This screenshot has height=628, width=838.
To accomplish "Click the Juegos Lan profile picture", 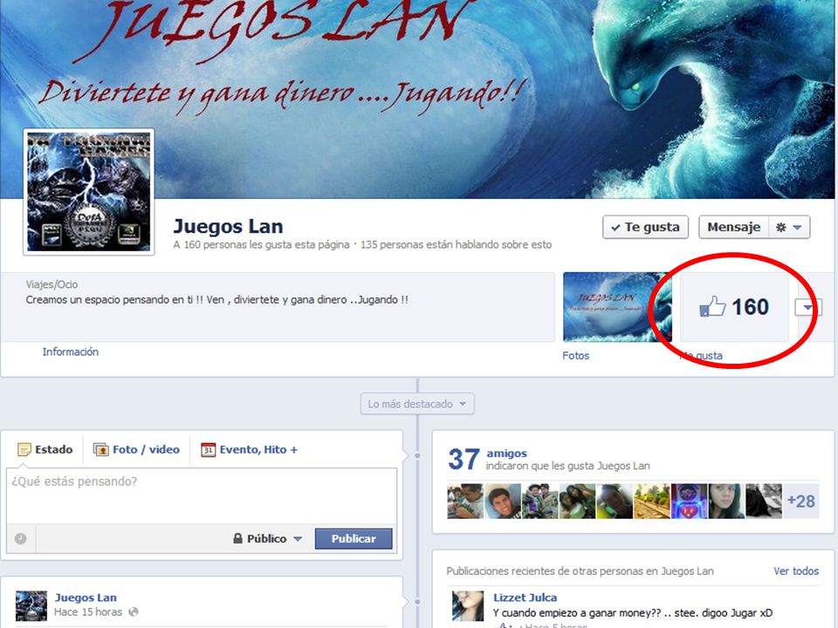I will (x=89, y=192).
